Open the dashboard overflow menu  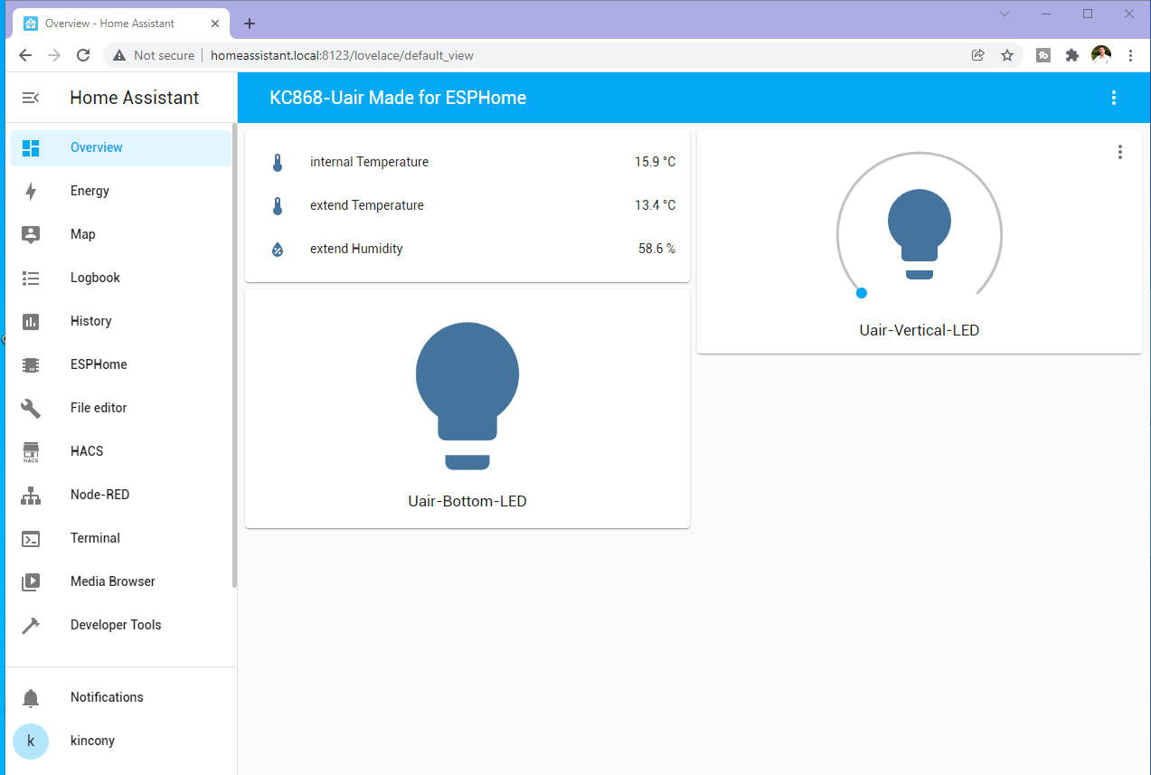point(1114,98)
